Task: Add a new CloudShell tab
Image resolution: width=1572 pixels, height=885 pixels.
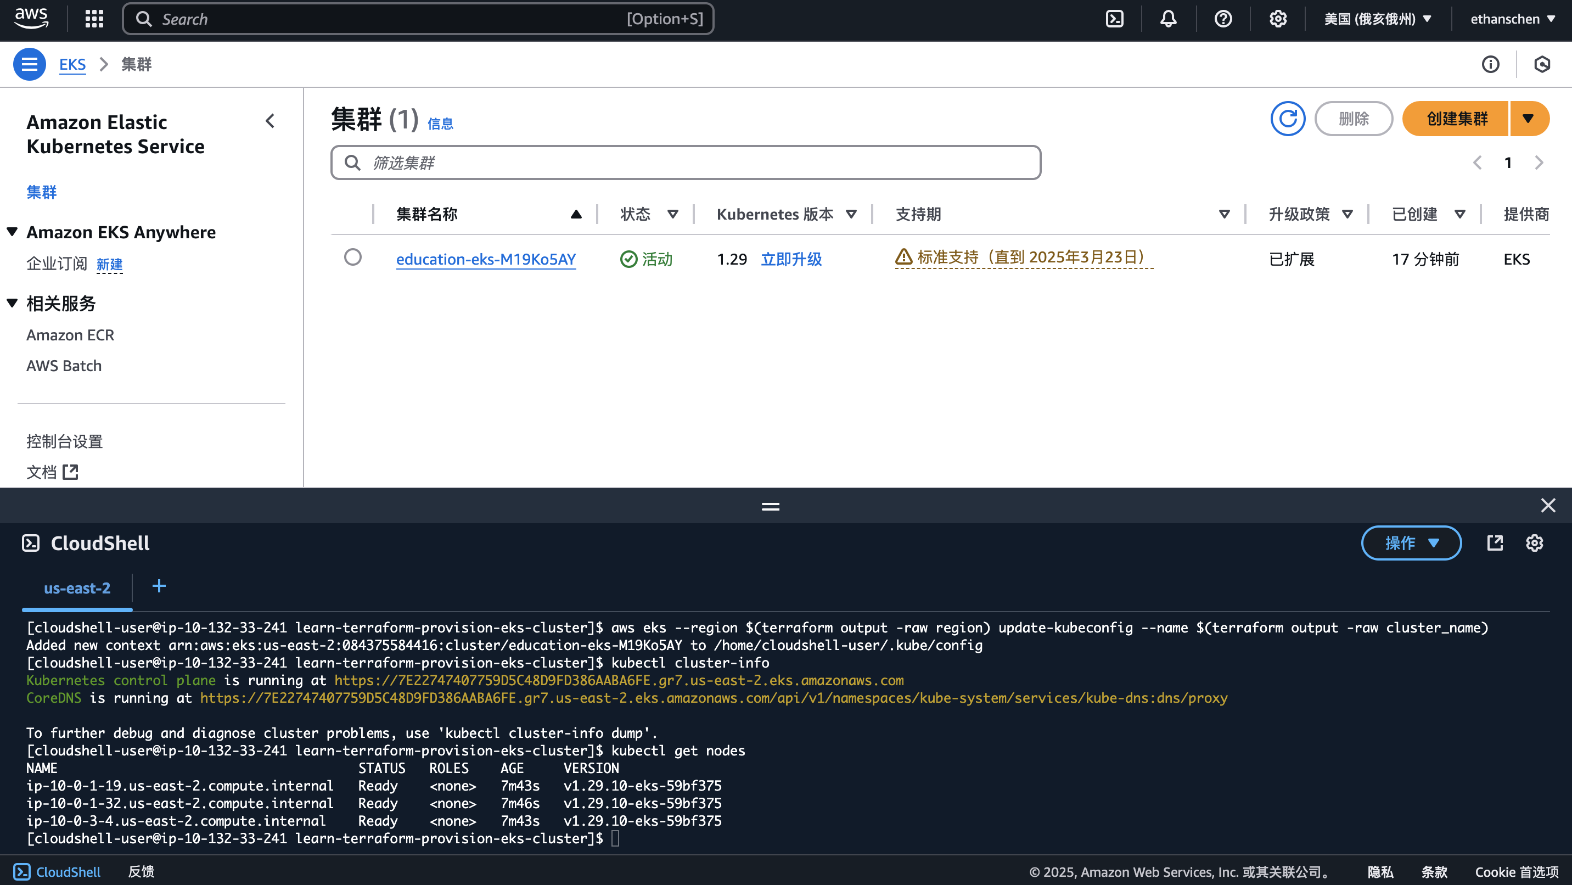Action: pyautogui.click(x=159, y=586)
